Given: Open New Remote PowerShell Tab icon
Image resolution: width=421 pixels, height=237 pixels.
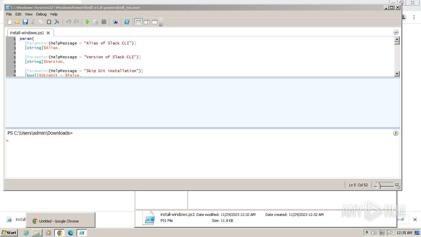Looking at the screenshot, I should tap(115, 22).
